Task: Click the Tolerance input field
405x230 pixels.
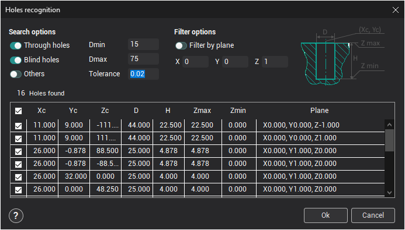Action: click(143, 74)
